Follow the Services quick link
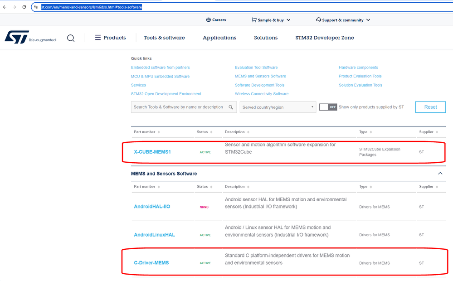Screen dimensions: 453x281 pyautogui.click(x=138, y=85)
